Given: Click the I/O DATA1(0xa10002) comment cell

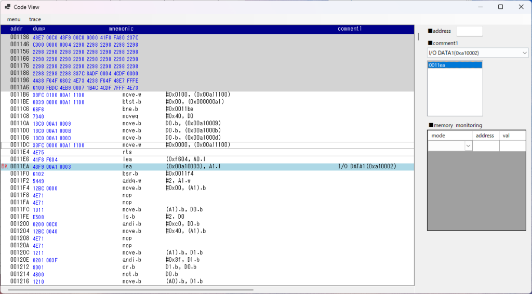Looking at the screenshot, I should click(x=367, y=167).
